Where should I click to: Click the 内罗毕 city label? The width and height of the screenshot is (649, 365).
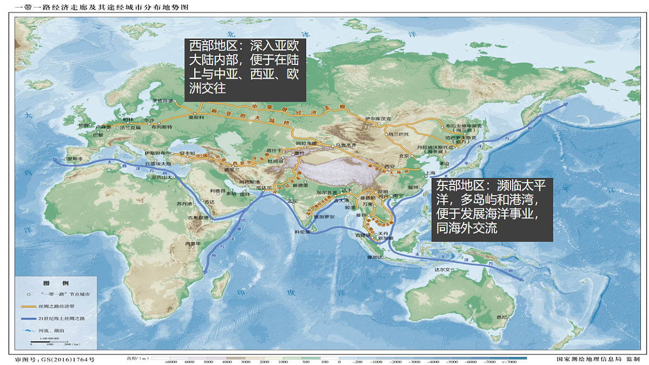coord(193,244)
